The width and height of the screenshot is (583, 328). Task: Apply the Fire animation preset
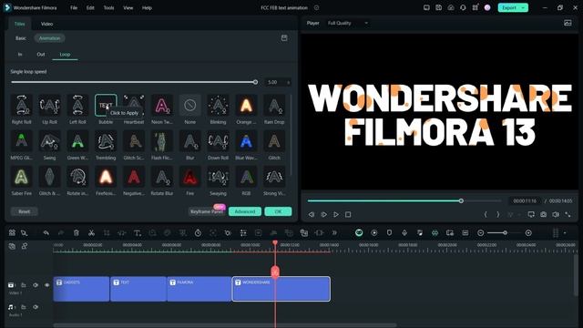190,177
